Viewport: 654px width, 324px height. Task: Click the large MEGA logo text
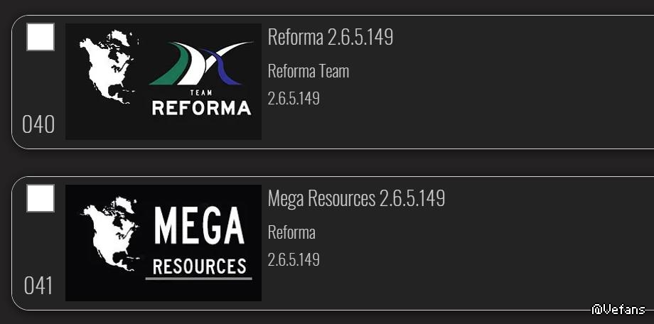click(199, 227)
